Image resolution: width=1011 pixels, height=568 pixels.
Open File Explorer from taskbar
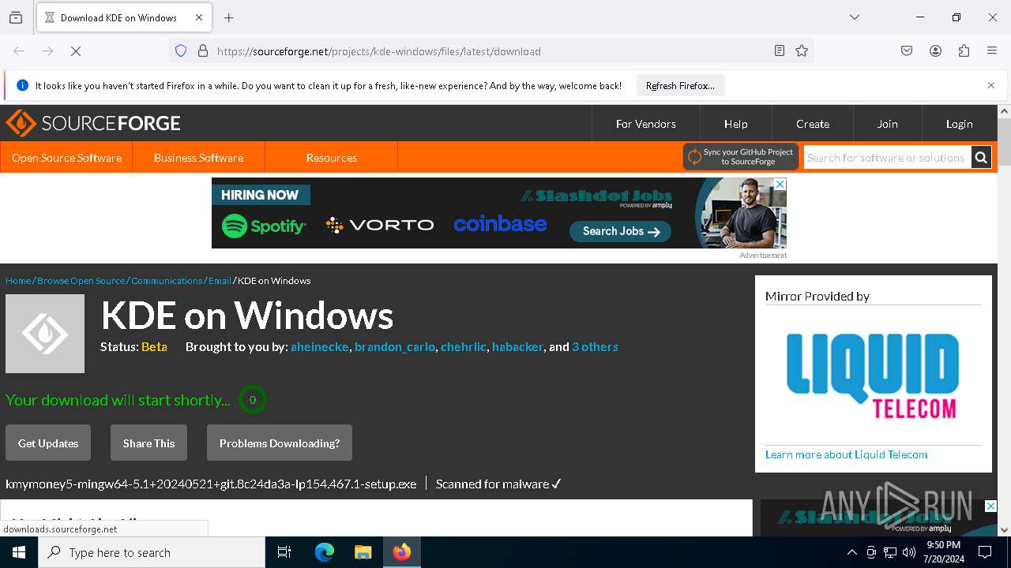[363, 552]
